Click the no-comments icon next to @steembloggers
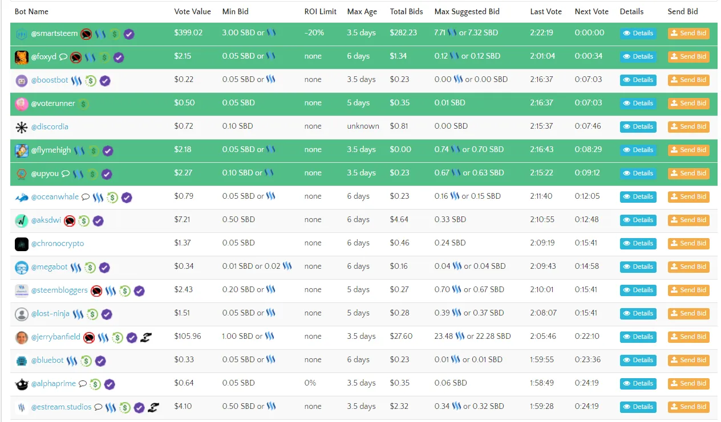The image size is (721, 422). click(96, 290)
